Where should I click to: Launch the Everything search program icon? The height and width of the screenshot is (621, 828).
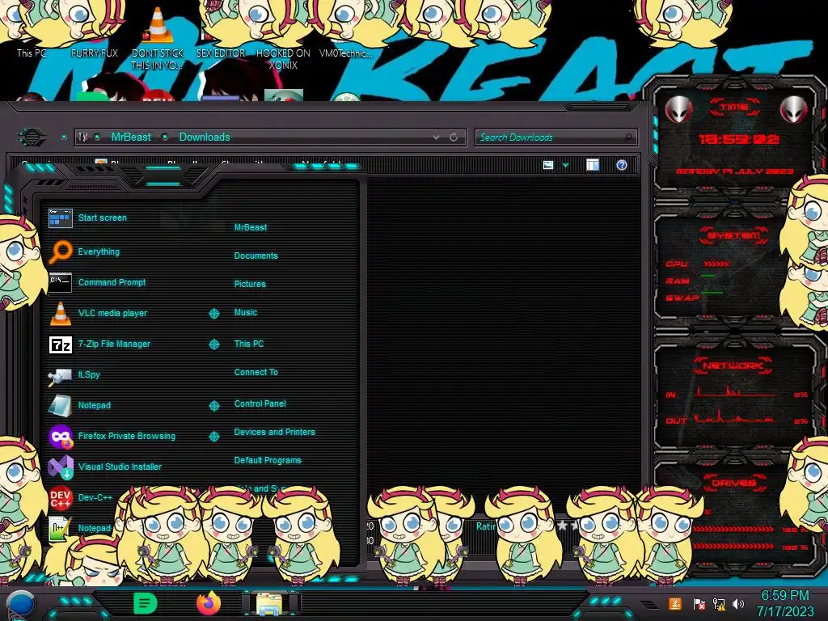(x=60, y=251)
